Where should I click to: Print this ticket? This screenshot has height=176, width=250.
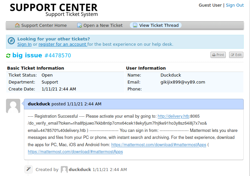coord(218,55)
